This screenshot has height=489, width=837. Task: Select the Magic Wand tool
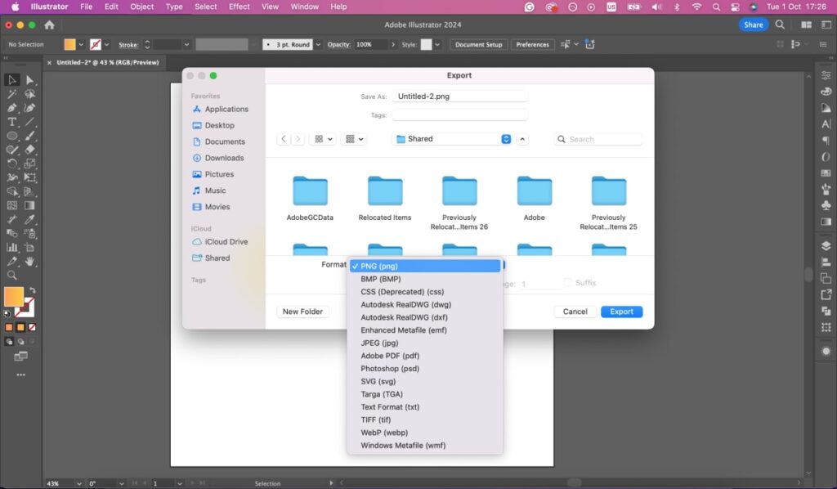tap(11, 94)
